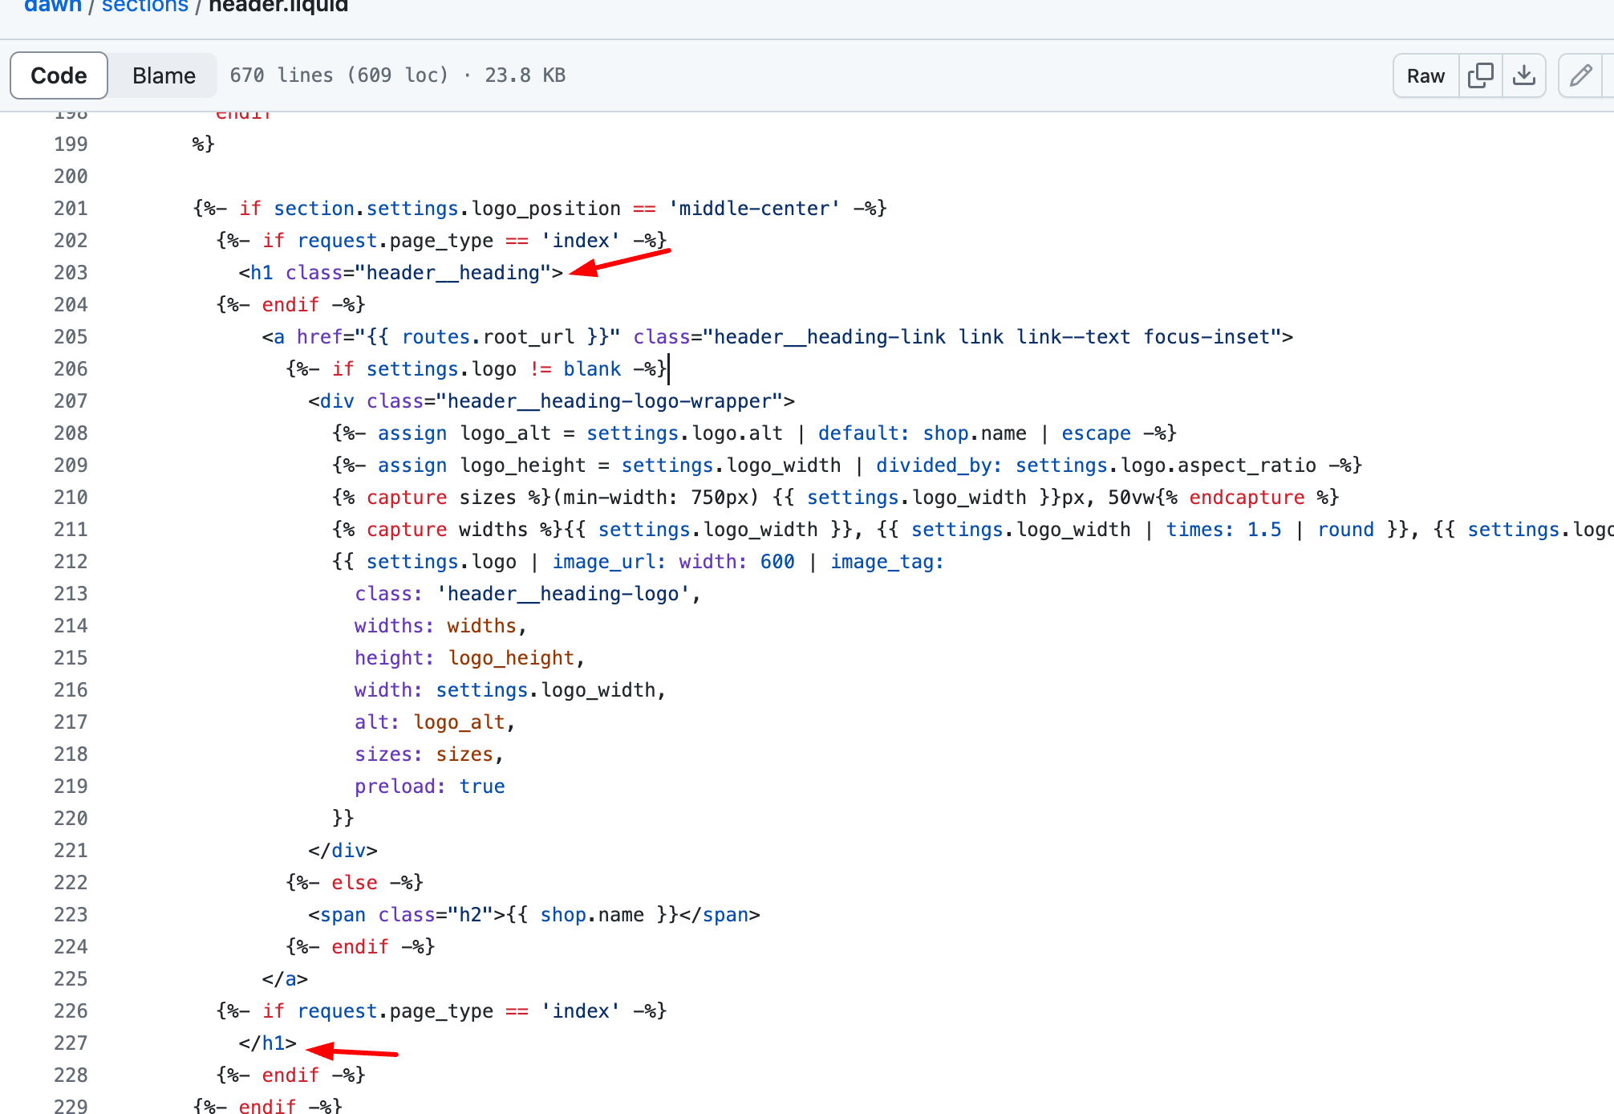Select line number 203
The width and height of the screenshot is (1614, 1114).
coord(71,273)
